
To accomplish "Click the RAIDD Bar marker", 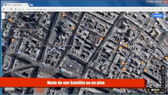I will pyautogui.click(x=73, y=28).
